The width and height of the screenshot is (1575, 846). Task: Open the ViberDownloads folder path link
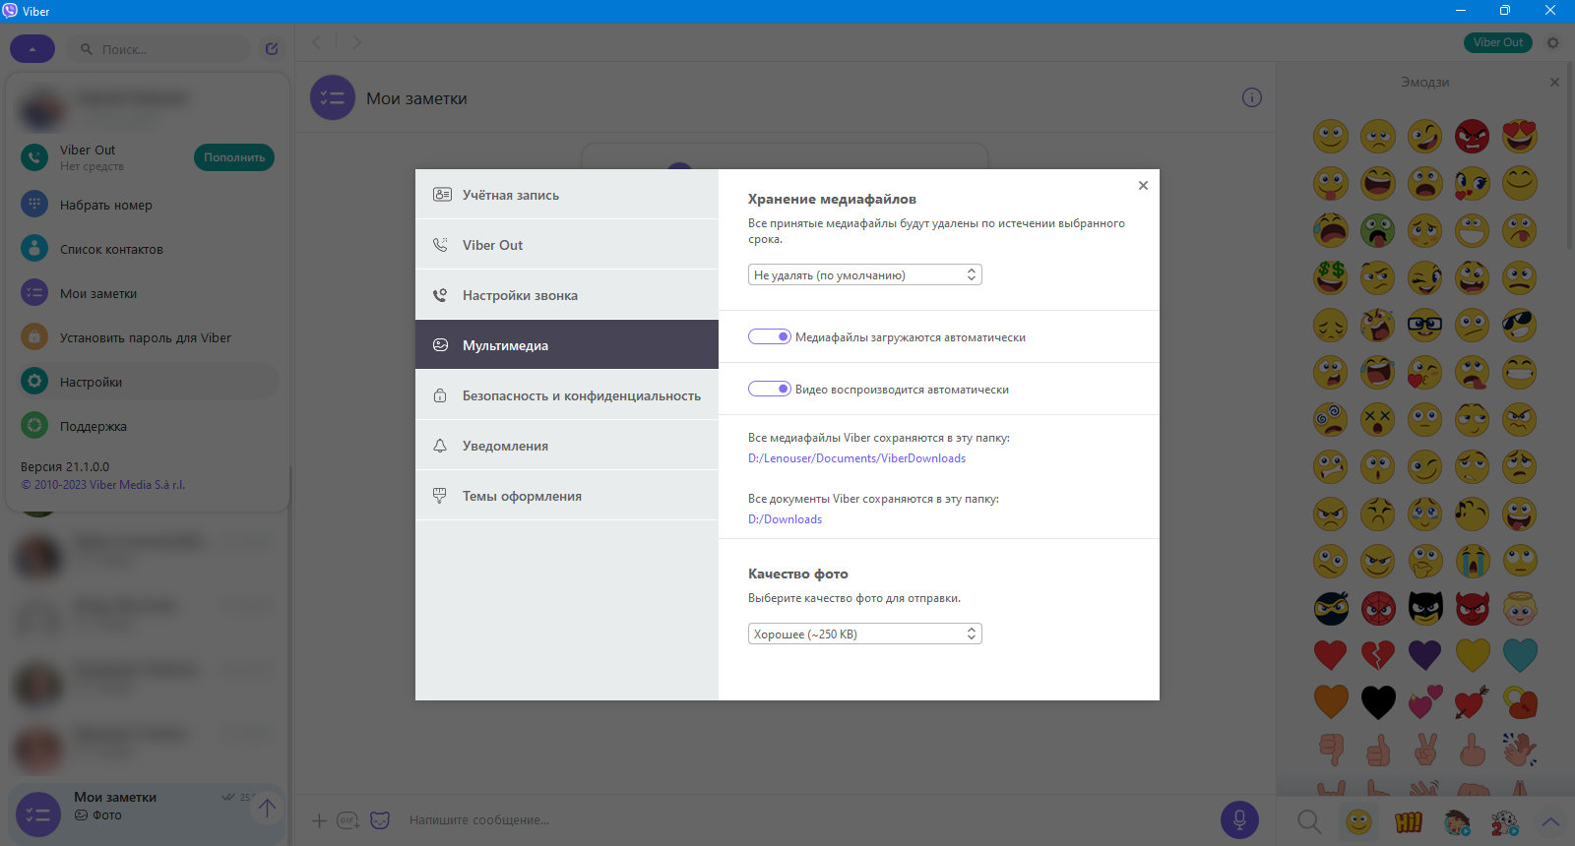click(x=856, y=458)
